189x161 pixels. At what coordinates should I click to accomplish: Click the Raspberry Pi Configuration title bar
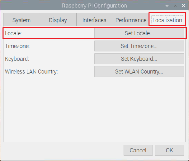tap(94, 6)
